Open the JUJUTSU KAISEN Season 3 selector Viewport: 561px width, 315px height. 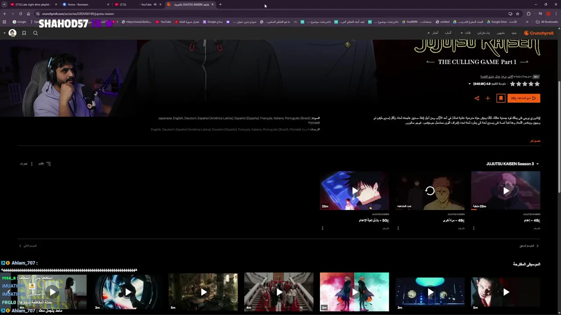coord(512,164)
